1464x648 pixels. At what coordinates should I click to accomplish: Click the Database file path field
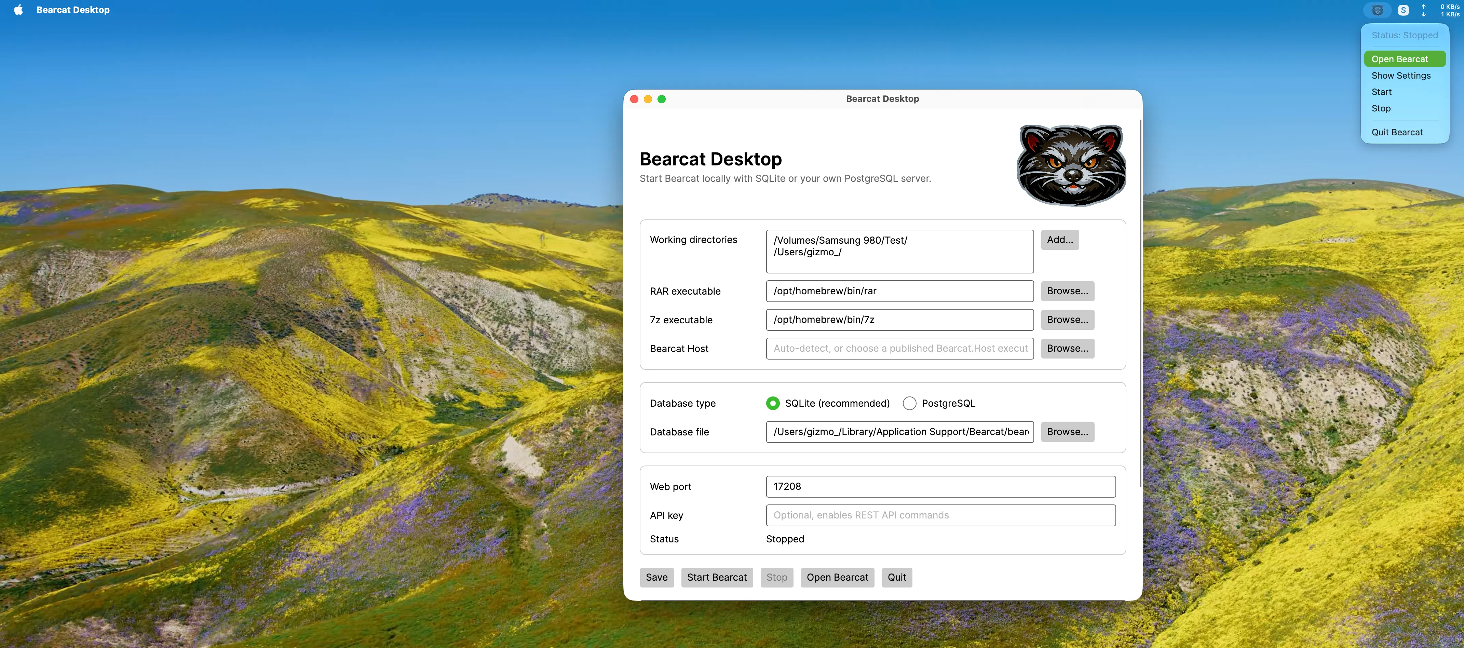pyautogui.click(x=900, y=432)
